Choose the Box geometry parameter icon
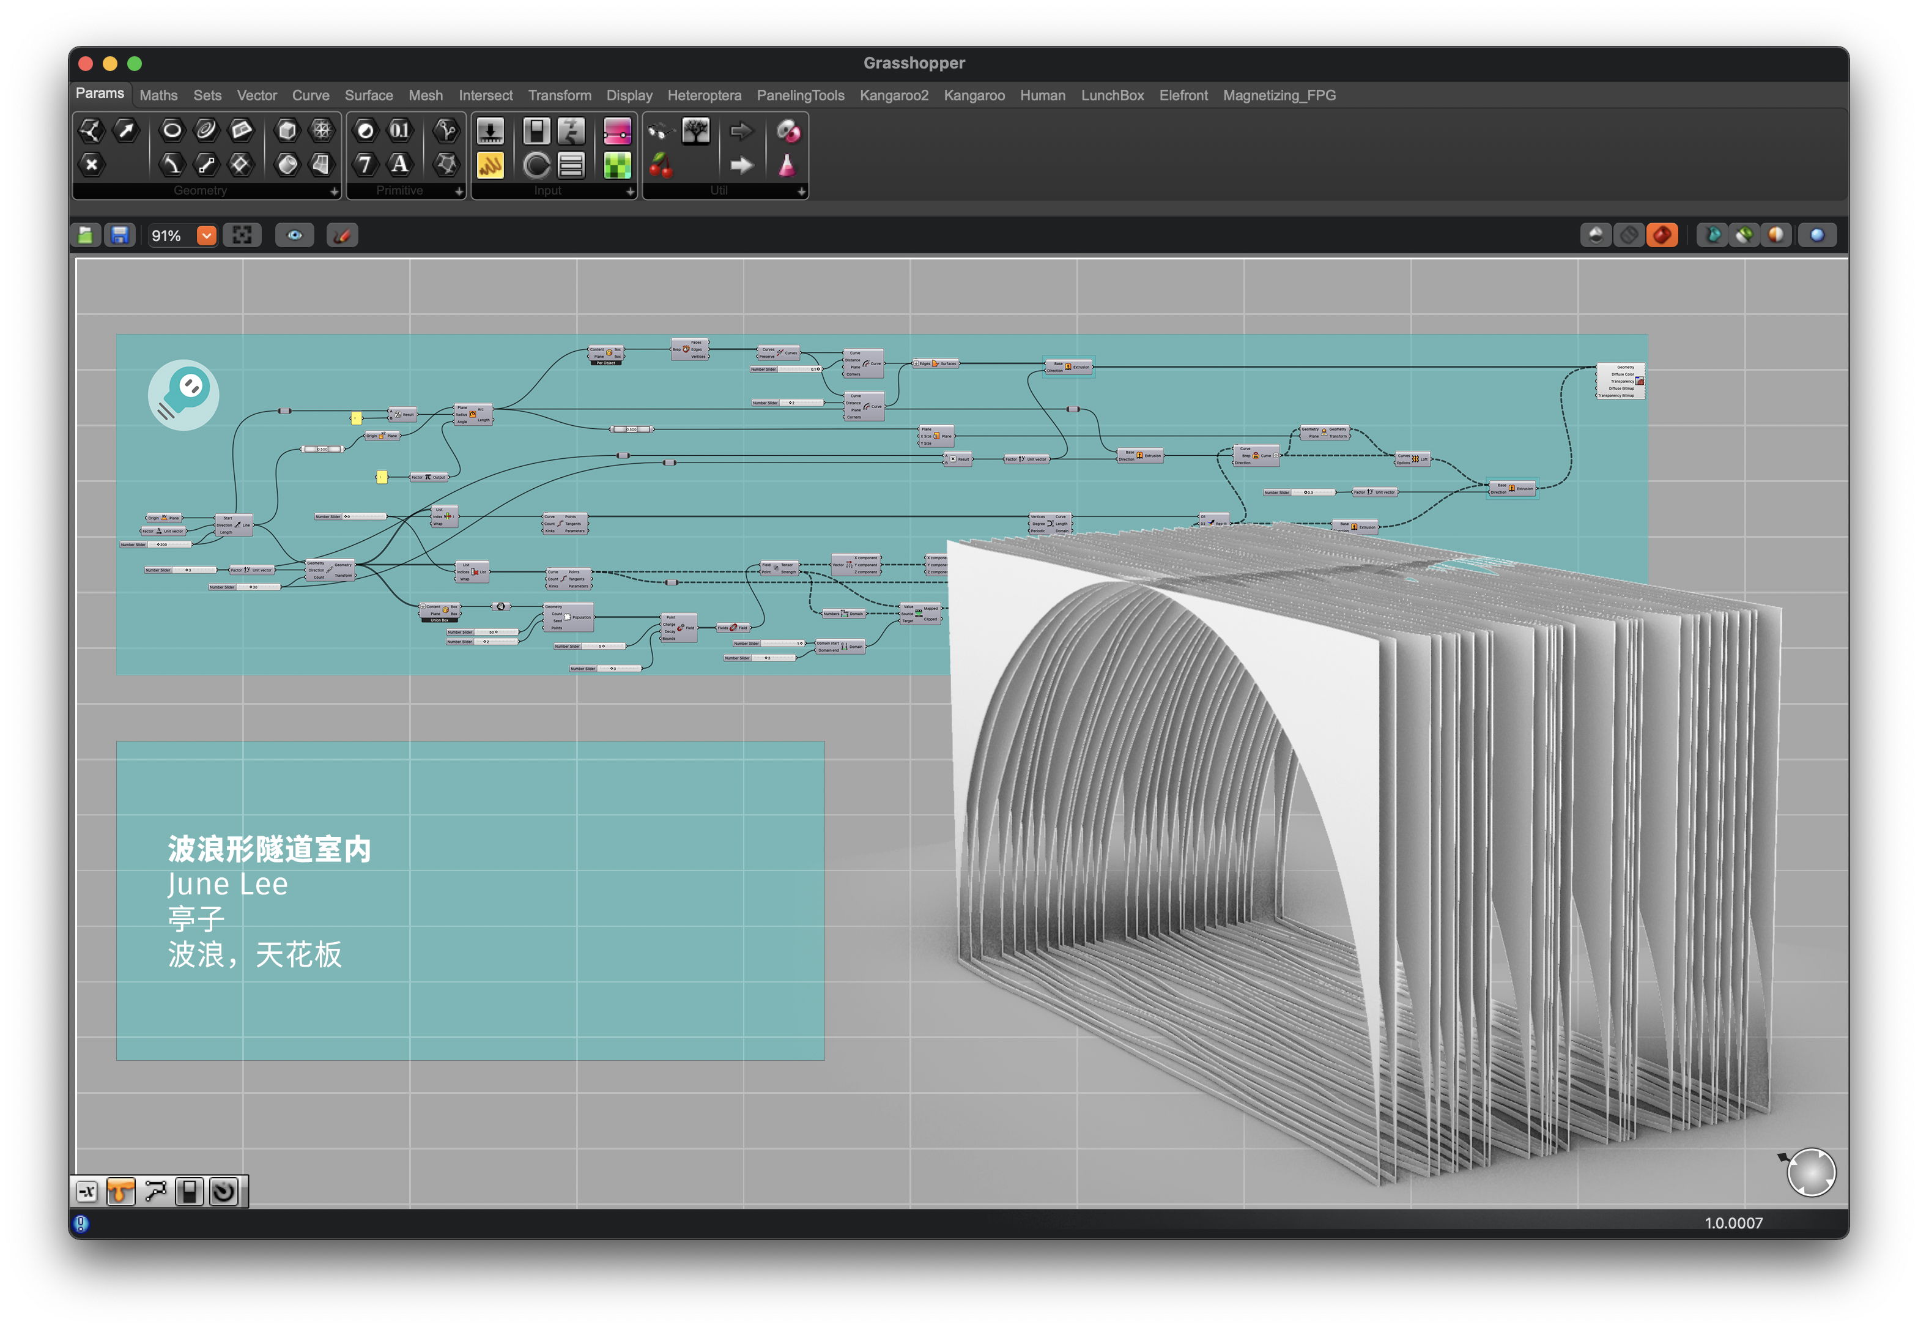1918x1330 pixels. [287, 130]
